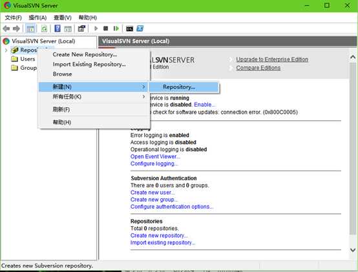Toggle the Show/Hide Action Pane icon
The width and height of the screenshot is (358, 272).
click(x=68, y=28)
